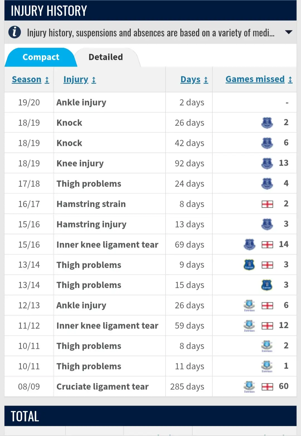Click Everton crest in 69 days ligament tear row

click(x=249, y=244)
